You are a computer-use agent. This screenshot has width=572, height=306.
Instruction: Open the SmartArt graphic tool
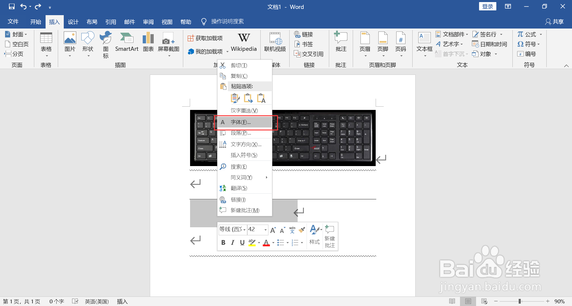(x=127, y=42)
